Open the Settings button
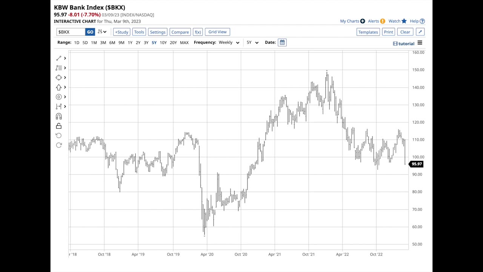 pyautogui.click(x=157, y=32)
